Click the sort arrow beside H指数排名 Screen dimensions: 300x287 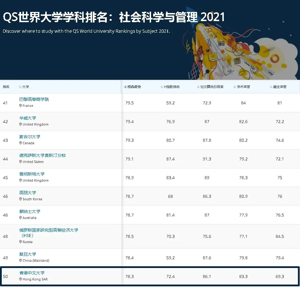pyautogui.click(x=162, y=87)
